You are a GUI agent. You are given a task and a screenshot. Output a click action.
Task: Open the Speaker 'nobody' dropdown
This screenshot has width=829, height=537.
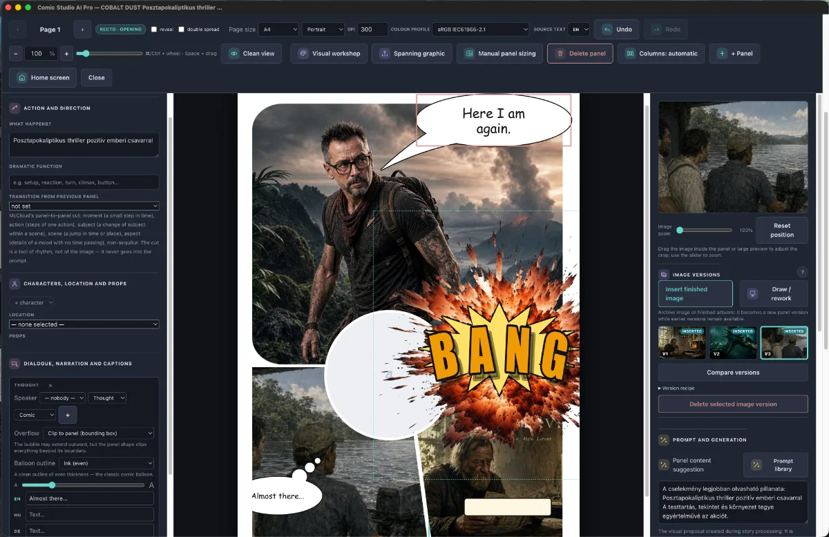62,398
